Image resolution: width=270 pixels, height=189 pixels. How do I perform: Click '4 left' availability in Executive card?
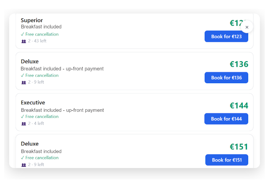click(x=38, y=124)
